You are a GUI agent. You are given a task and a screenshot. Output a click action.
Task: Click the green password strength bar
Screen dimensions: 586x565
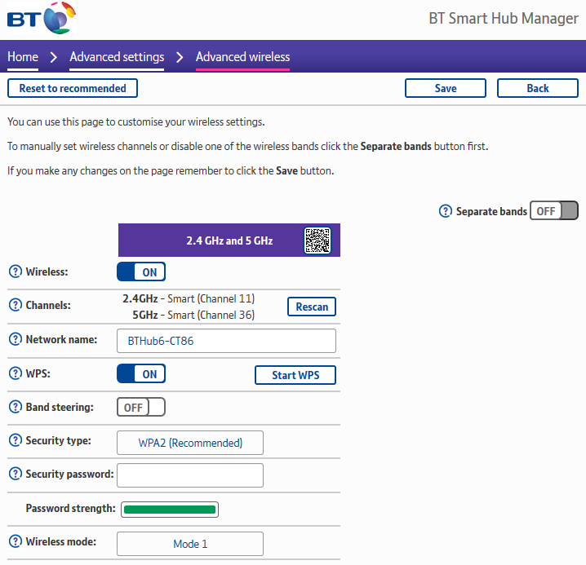coord(170,510)
